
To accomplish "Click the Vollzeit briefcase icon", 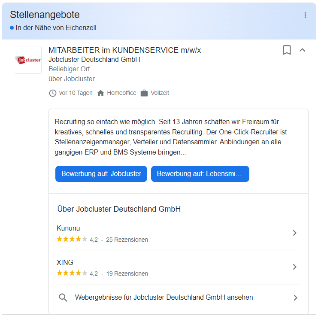I will coord(144,93).
